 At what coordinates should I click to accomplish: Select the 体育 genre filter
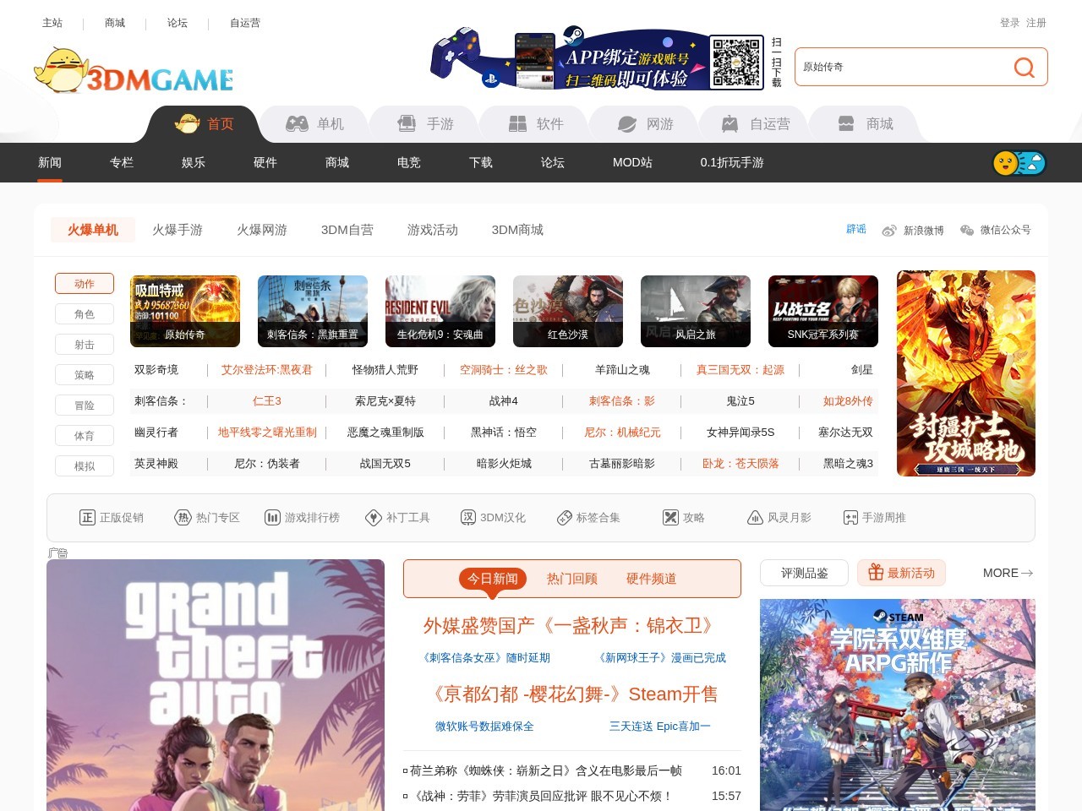(x=85, y=436)
